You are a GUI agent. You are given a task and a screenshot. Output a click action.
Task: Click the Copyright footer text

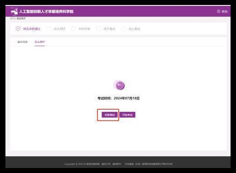pyautogui.click(x=118, y=164)
